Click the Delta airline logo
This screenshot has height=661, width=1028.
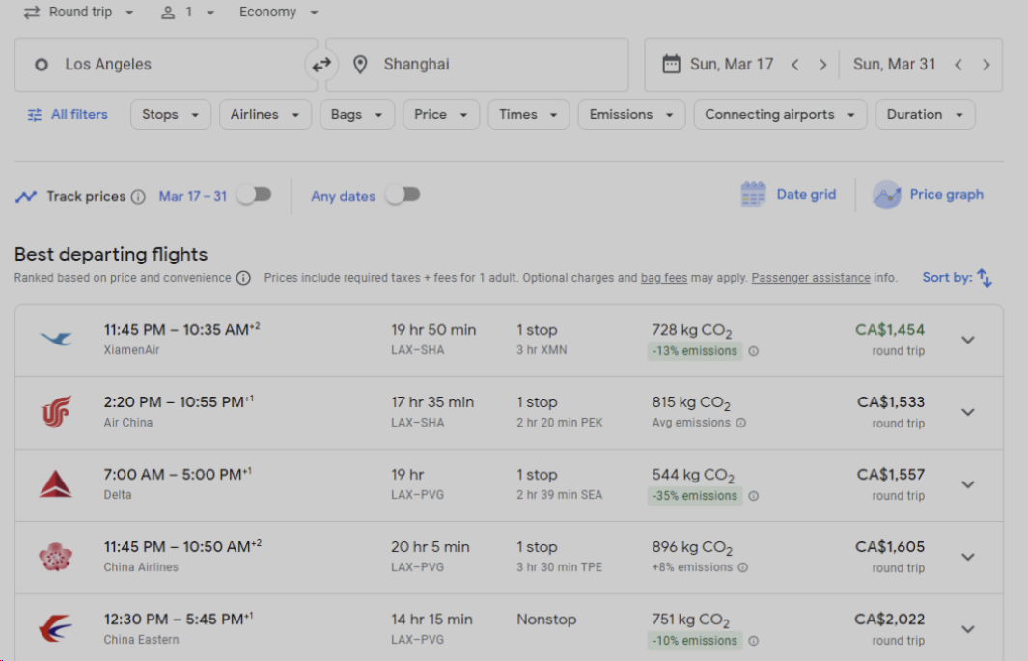click(56, 484)
